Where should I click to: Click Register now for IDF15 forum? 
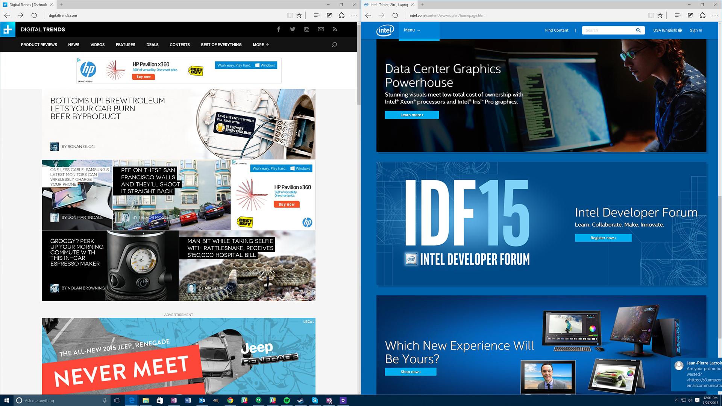[x=604, y=238]
